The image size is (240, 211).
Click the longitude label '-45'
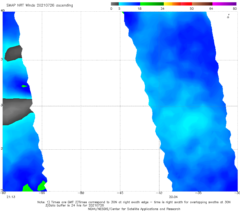point(120,193)
